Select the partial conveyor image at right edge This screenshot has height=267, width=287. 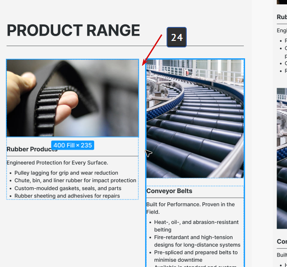(282, 158)
